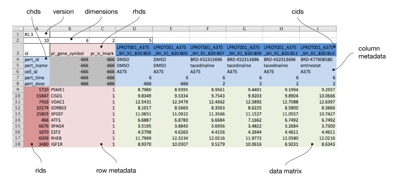Click the gene symbol 'SPDEF'
Screen dimensions: 397x183
70,114
